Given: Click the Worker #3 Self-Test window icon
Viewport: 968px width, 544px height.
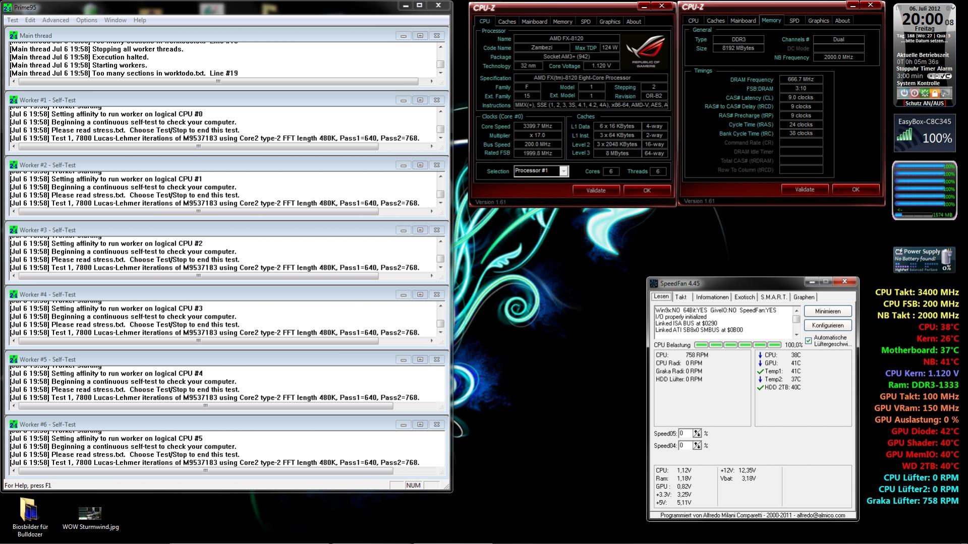Looking at the screenshot, I should (14, 230).
